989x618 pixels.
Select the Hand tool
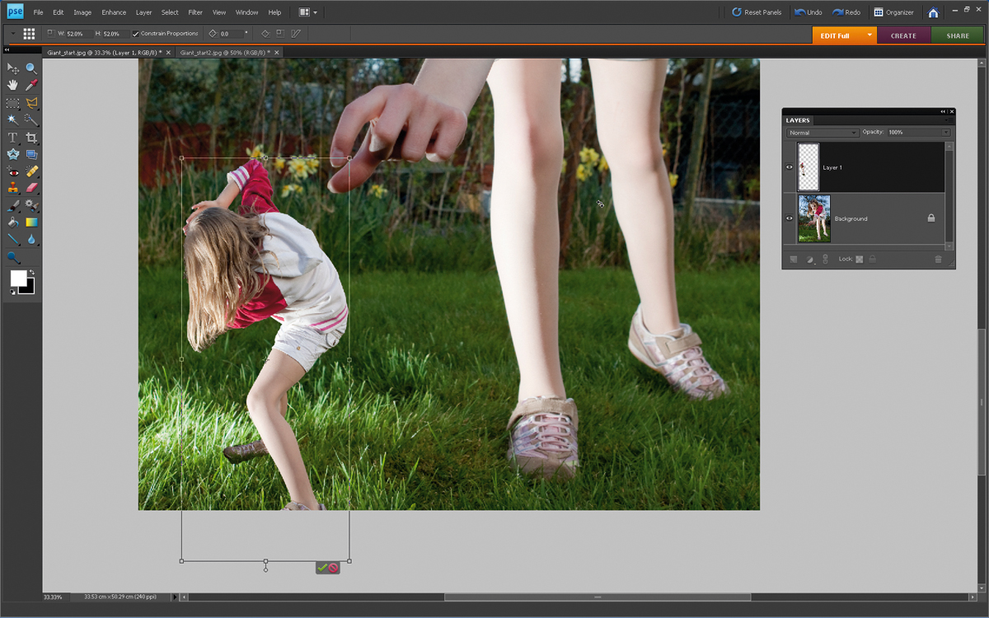[x=13, y=86]
